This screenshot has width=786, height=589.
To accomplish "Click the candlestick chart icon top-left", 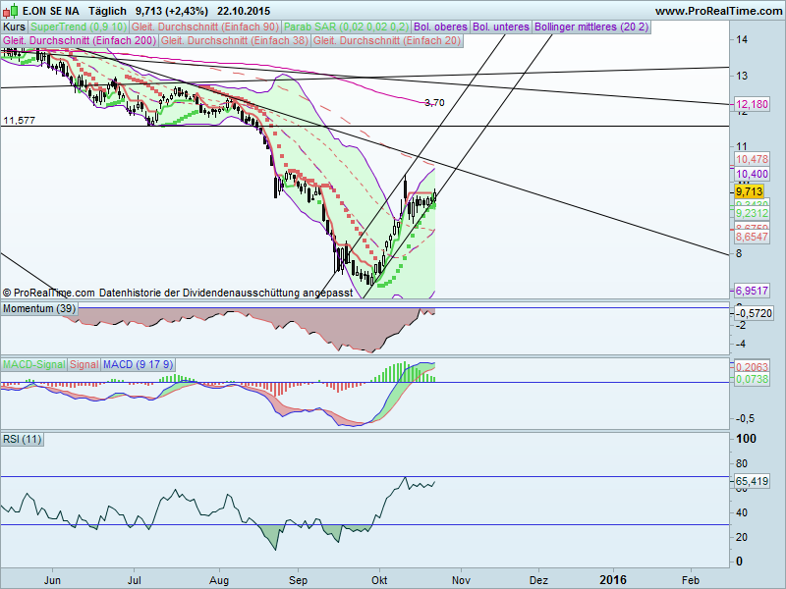I will coord(10,10).
